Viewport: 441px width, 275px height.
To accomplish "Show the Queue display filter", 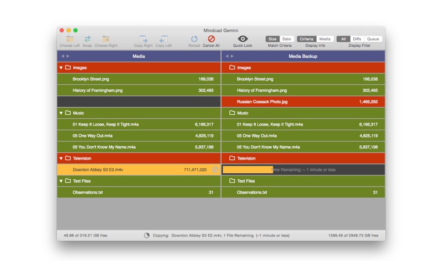I will pos(373,39).
